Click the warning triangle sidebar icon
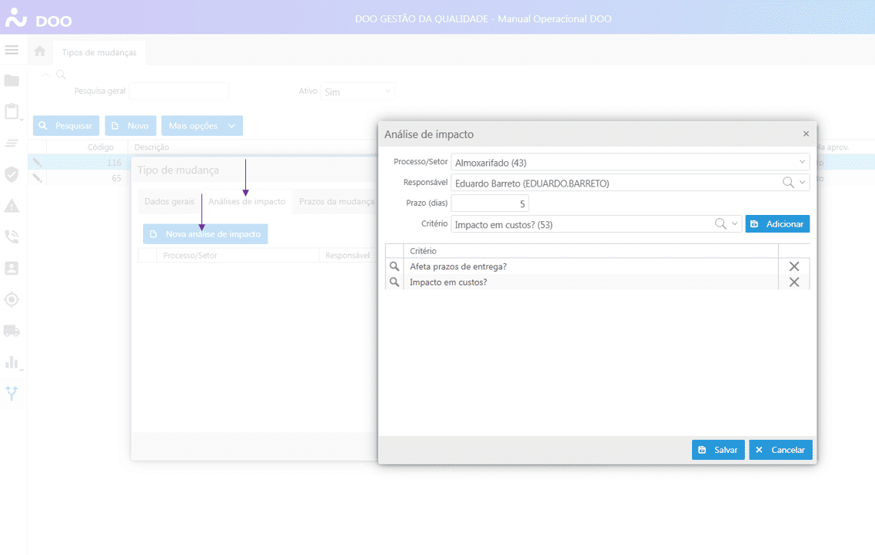The width and height of the screenshot is (875, 555). [12, 206]
